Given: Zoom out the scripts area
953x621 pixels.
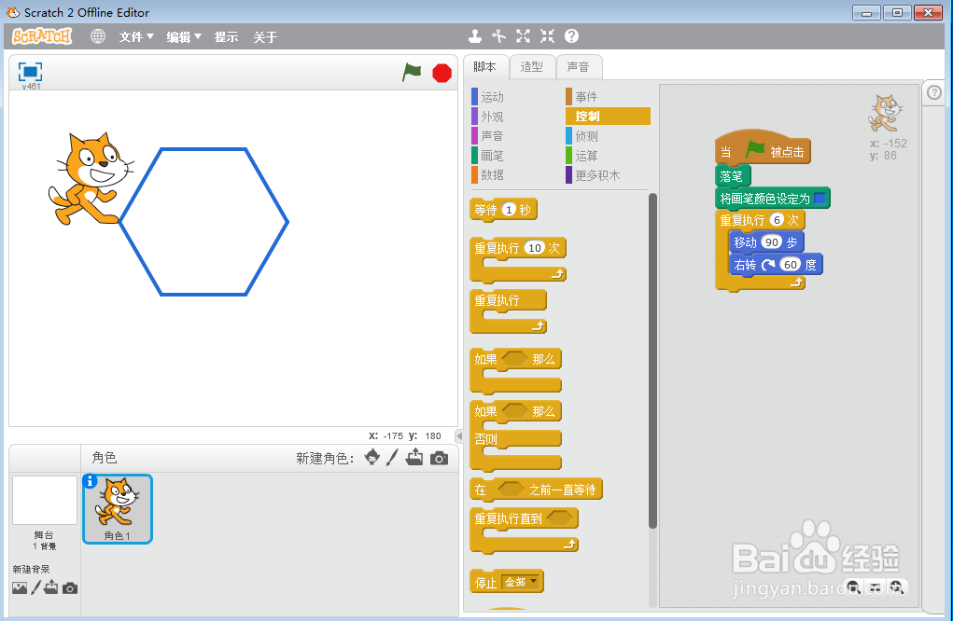Looking at the screenshot, I should pos(853,587).
